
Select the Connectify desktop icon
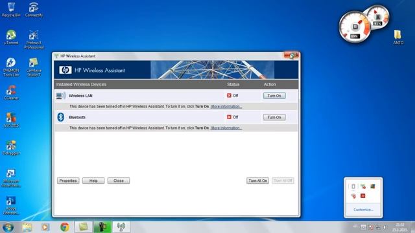tap(34, 10)
